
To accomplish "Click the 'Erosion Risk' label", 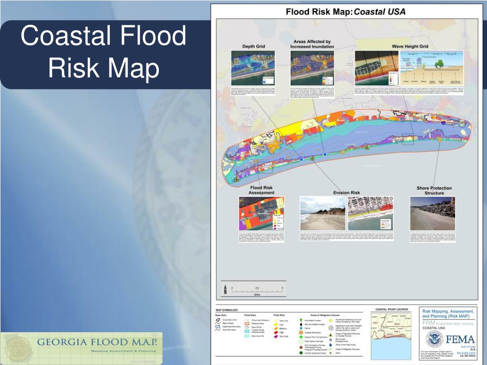I will click(347, 192).
